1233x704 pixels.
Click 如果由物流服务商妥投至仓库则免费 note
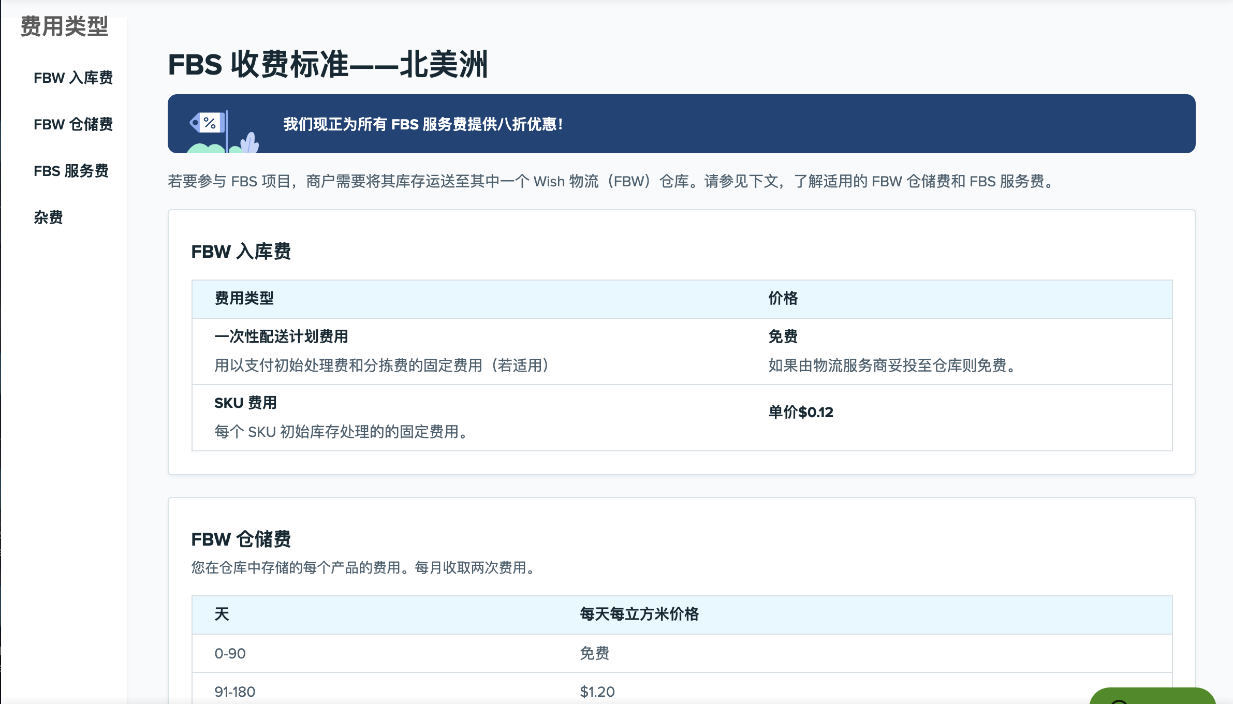click(893, 365)
